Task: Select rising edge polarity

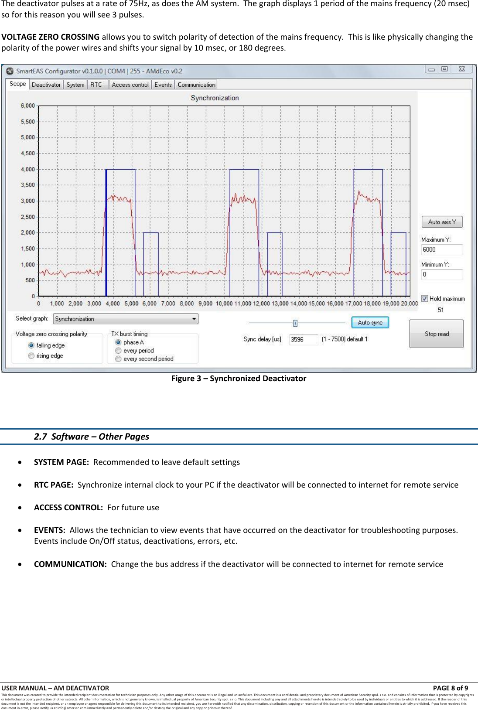Action: pos(31,356)
